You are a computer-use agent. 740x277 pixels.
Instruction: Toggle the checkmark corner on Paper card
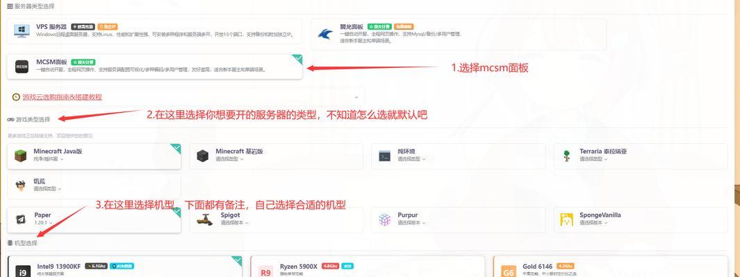pyautogui.click(x=176, y=212)
